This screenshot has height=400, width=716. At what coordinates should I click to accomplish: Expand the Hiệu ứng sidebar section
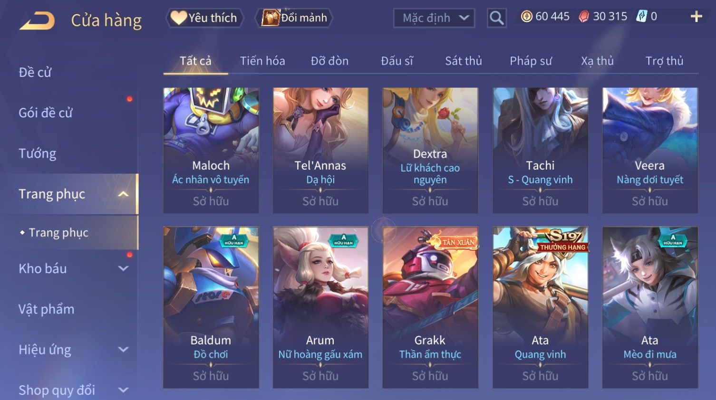[123, 350]
